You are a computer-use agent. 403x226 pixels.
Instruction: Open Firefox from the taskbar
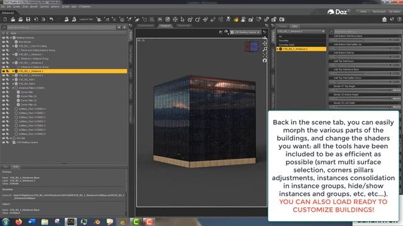point(18,222)
